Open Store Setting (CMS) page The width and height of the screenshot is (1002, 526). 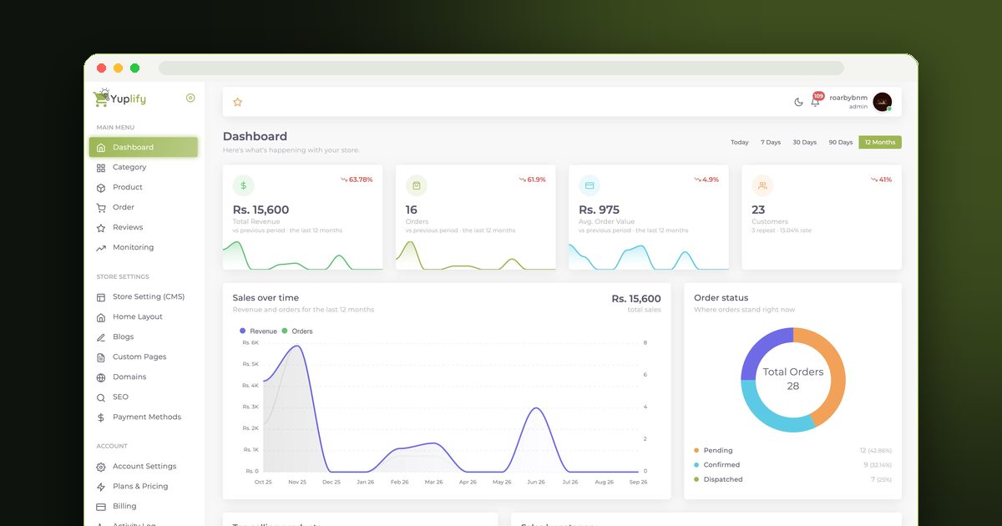click(144, 296)
